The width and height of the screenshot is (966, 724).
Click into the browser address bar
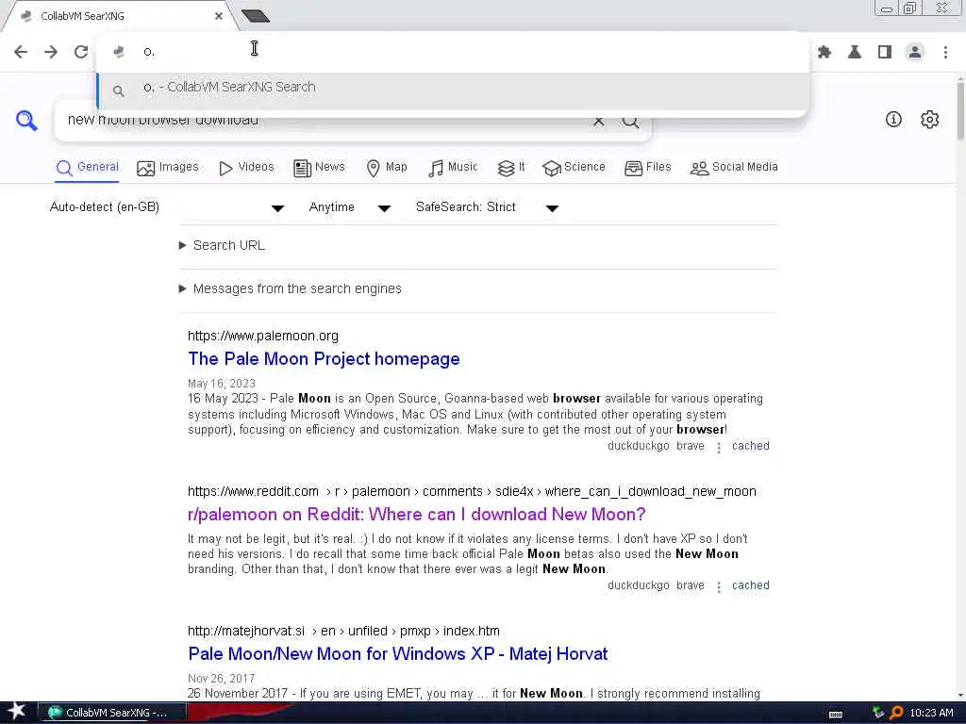[x=453, y=52]
